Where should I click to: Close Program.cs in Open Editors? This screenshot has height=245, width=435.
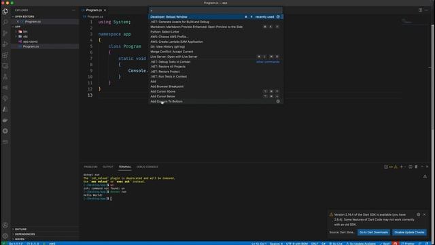coord(18,22)
